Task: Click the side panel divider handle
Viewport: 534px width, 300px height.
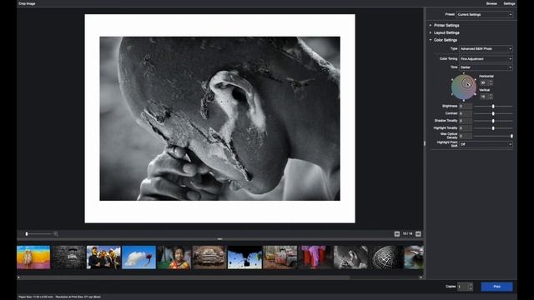Action: (x=425, y=143)
